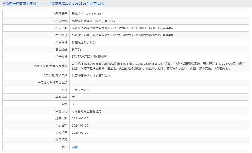The width and height of the screenshot is (252, 153).
Task: Select attachment value 产品技术要求
Action: coord(81,90)
